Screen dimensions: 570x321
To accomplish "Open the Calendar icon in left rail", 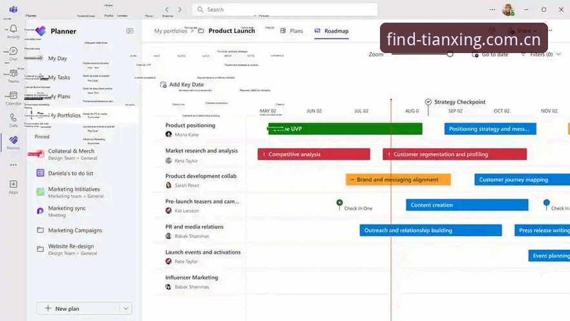I will pos(14,95).
